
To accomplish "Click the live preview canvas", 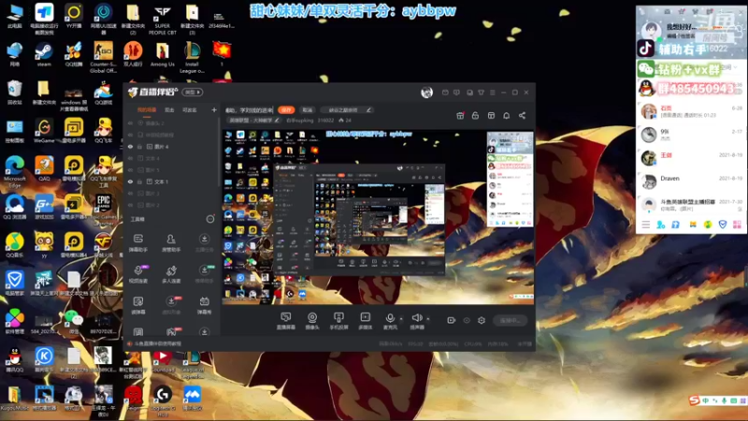I will click(378, 217).
